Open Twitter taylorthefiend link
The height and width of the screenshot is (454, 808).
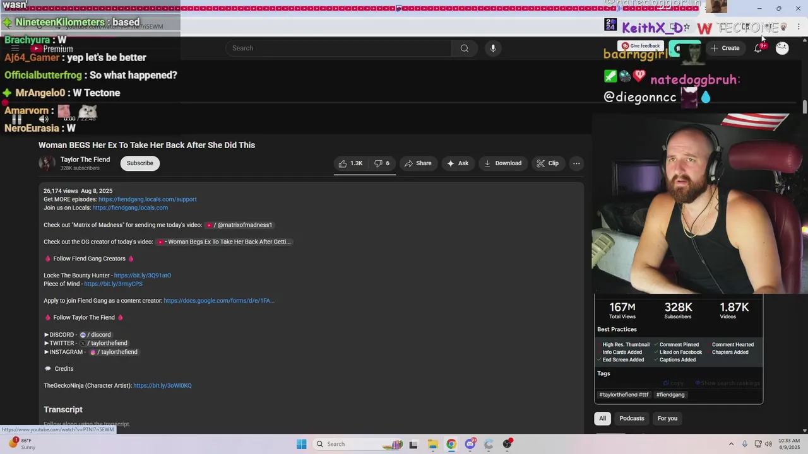(x=104, y=343)
